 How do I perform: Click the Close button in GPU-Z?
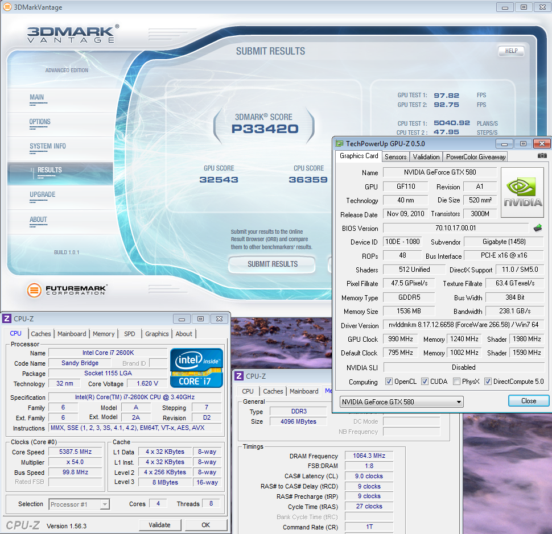[529, 401]
